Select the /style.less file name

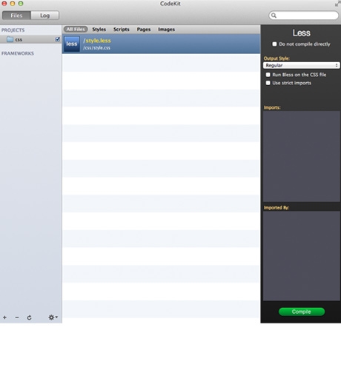pyautogui.click(x=97, y=41)
